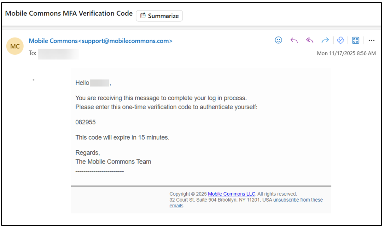
Task: Click the line 'This code will expire in 15 minutes'
Action: pos(122,137)
